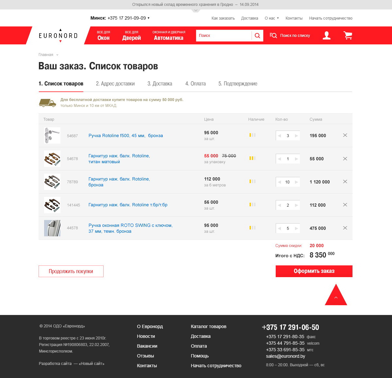Focus the Поиск search field
Viewport: 392px width, 378px height.
click(224, 36)
